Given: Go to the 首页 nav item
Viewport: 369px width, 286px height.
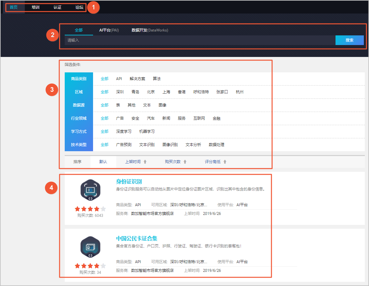Looking at the screenshot, I should 14,7.
